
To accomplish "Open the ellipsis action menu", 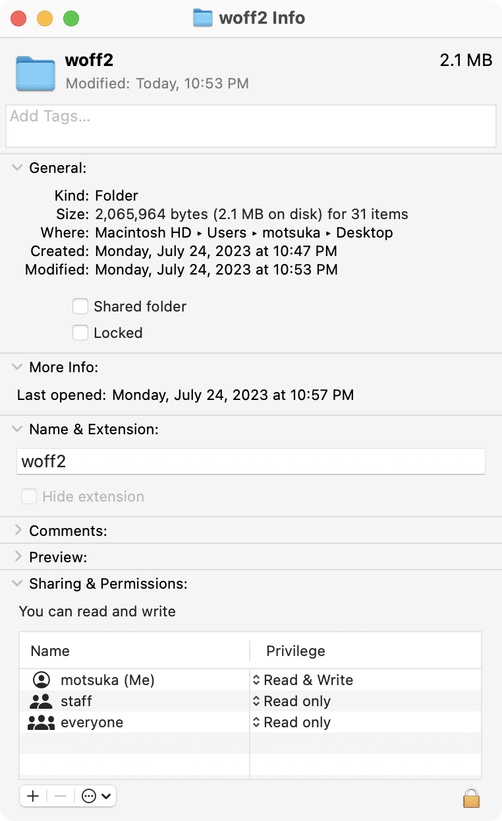I will pos(96,796).
